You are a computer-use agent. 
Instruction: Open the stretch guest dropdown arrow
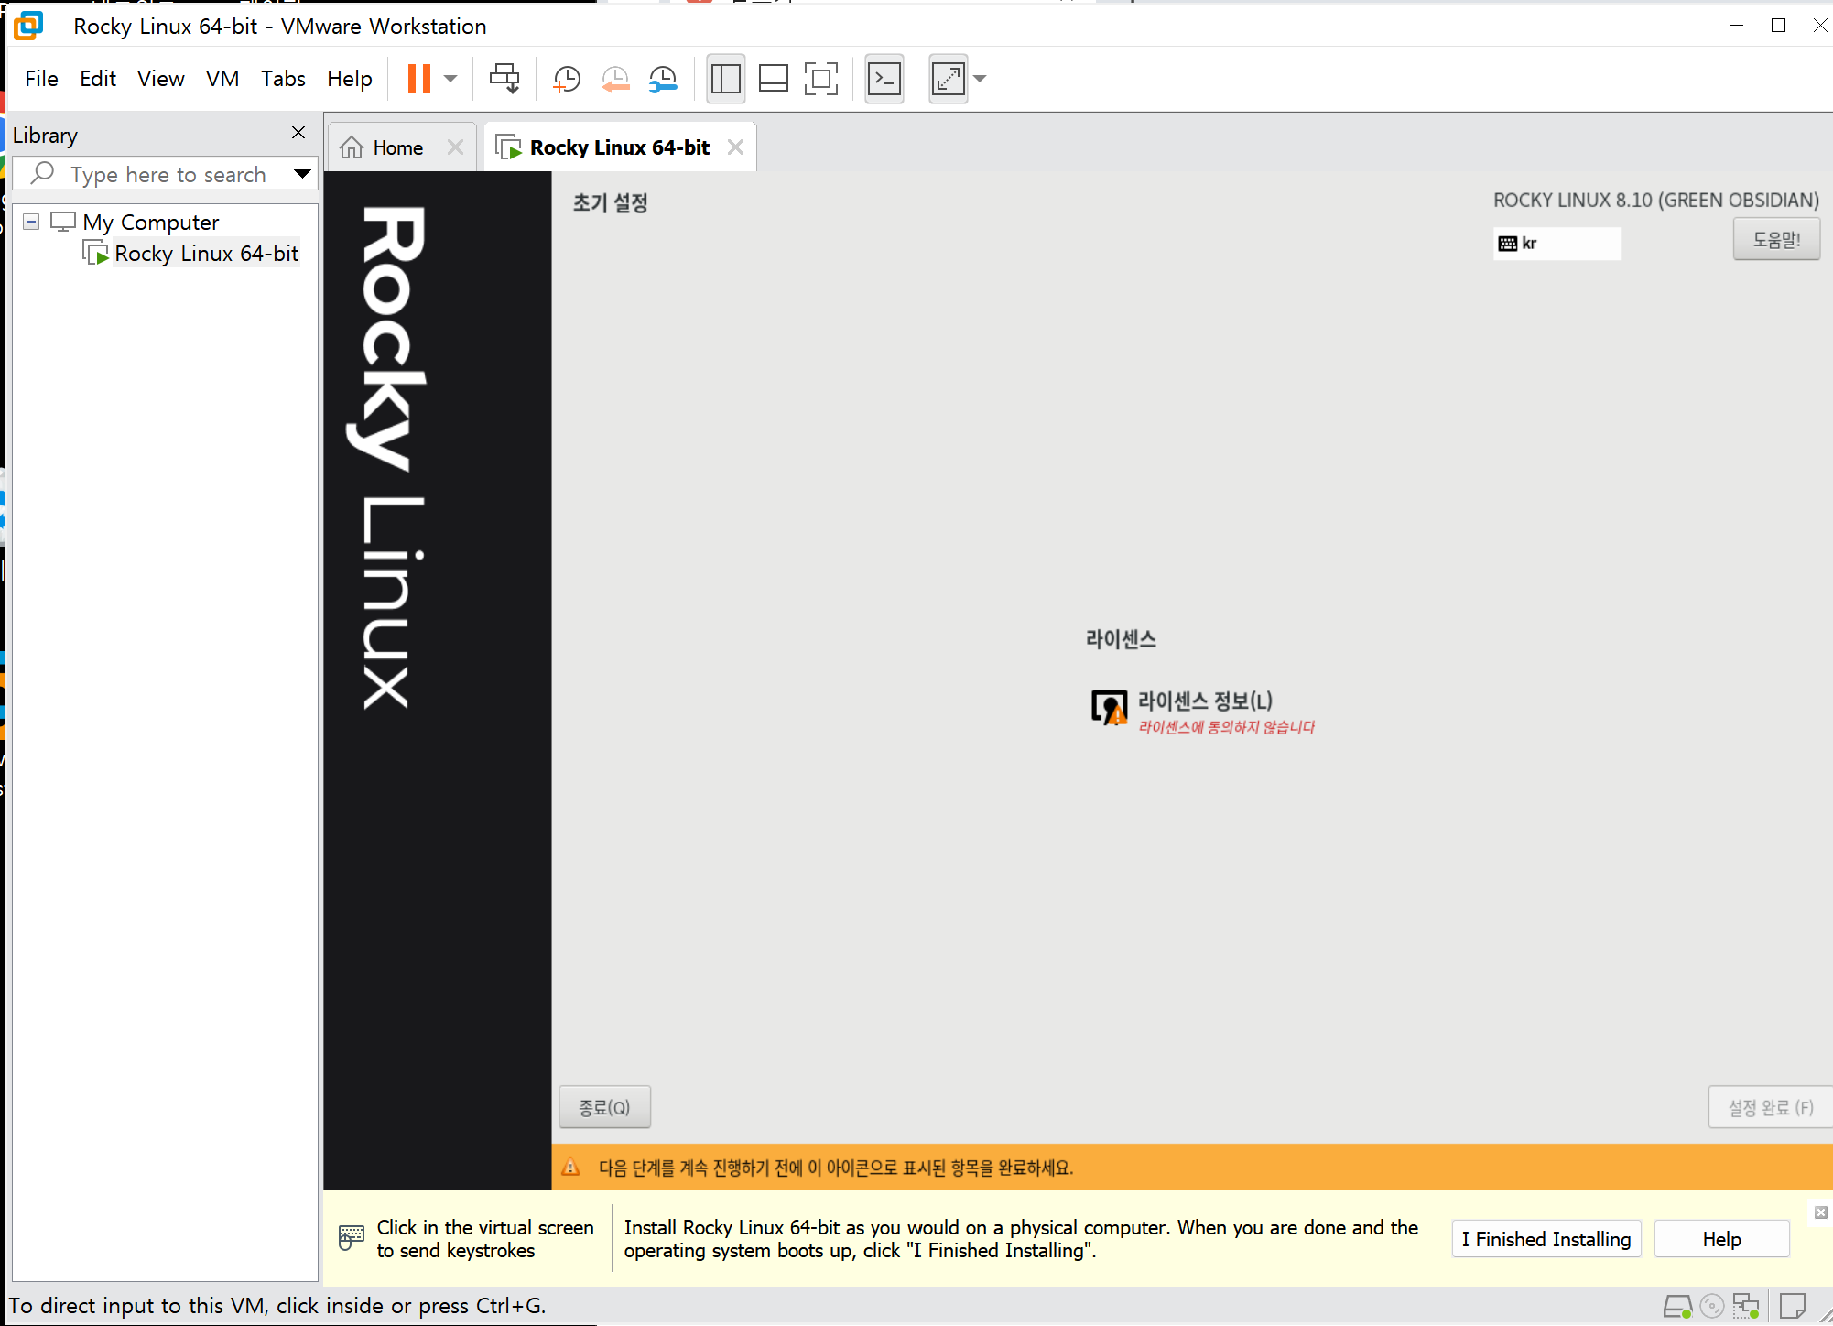(x=980, y=79)
